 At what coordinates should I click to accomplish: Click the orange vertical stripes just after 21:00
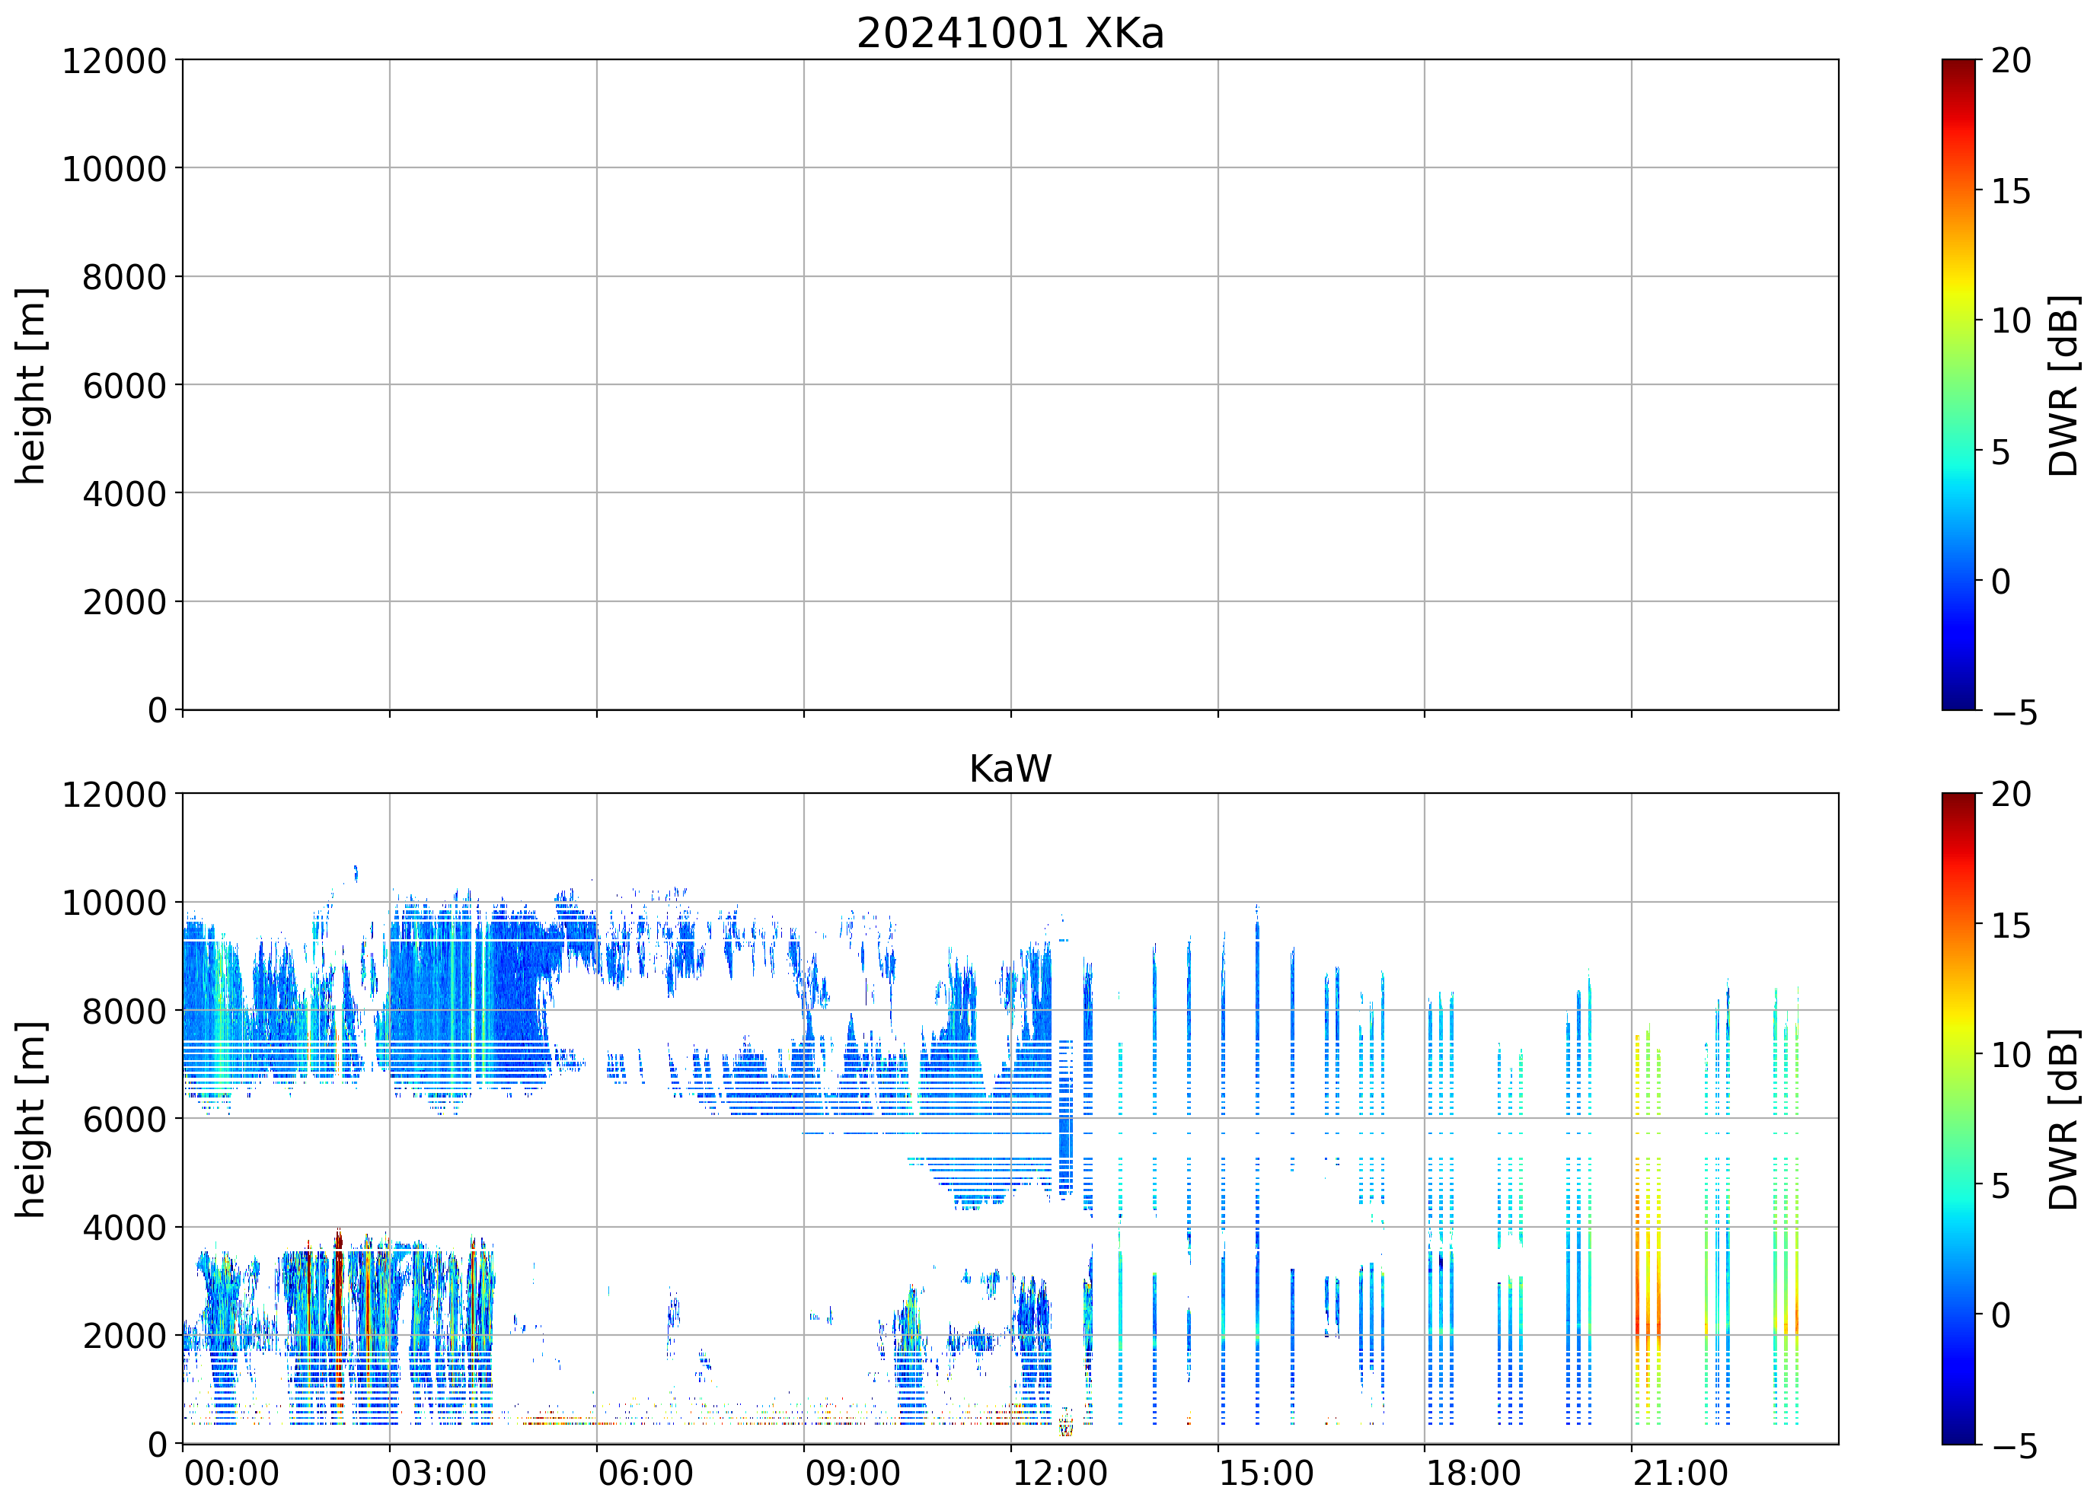click(1638, 1296)
